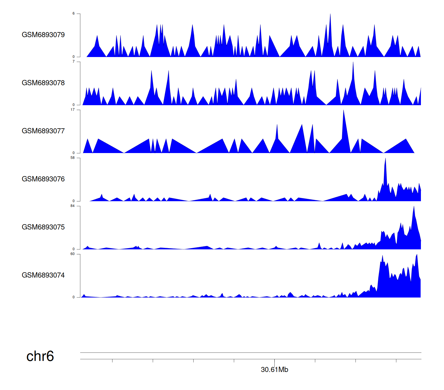The image size is (444, 390).
Task: Click the leftmost tick on genomic axis
Action: 112,361
